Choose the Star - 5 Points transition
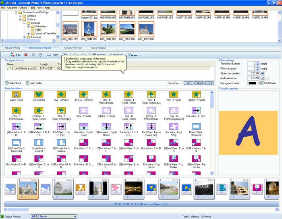 [174, 96]
